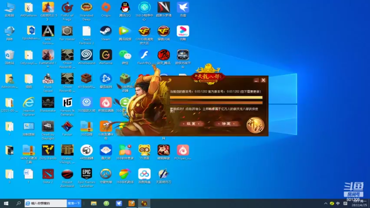Click the launcher update progress bar
The image size is (370, 208).
point(216,98)
